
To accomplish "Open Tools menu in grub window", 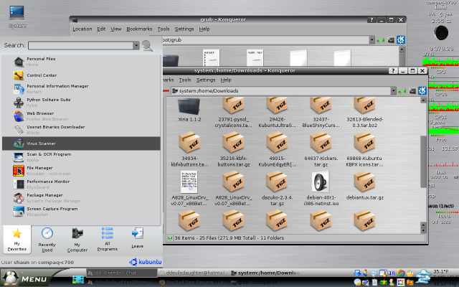I will coord(164,29).
